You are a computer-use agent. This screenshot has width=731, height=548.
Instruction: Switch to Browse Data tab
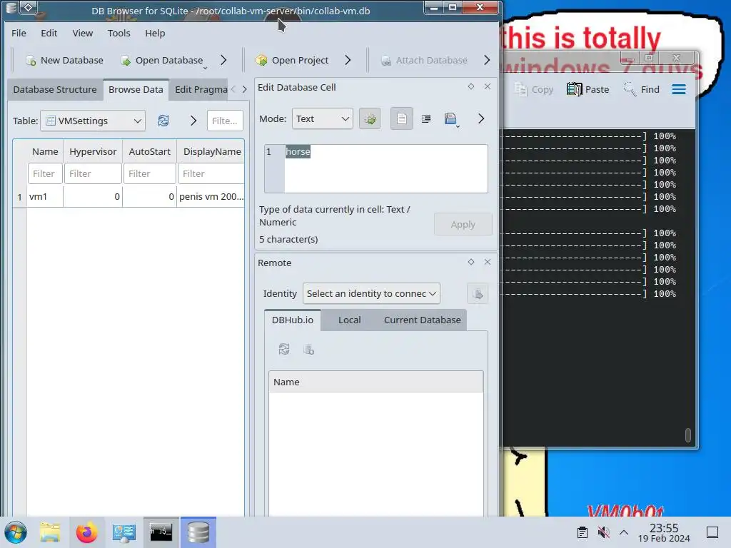[136, 89]
